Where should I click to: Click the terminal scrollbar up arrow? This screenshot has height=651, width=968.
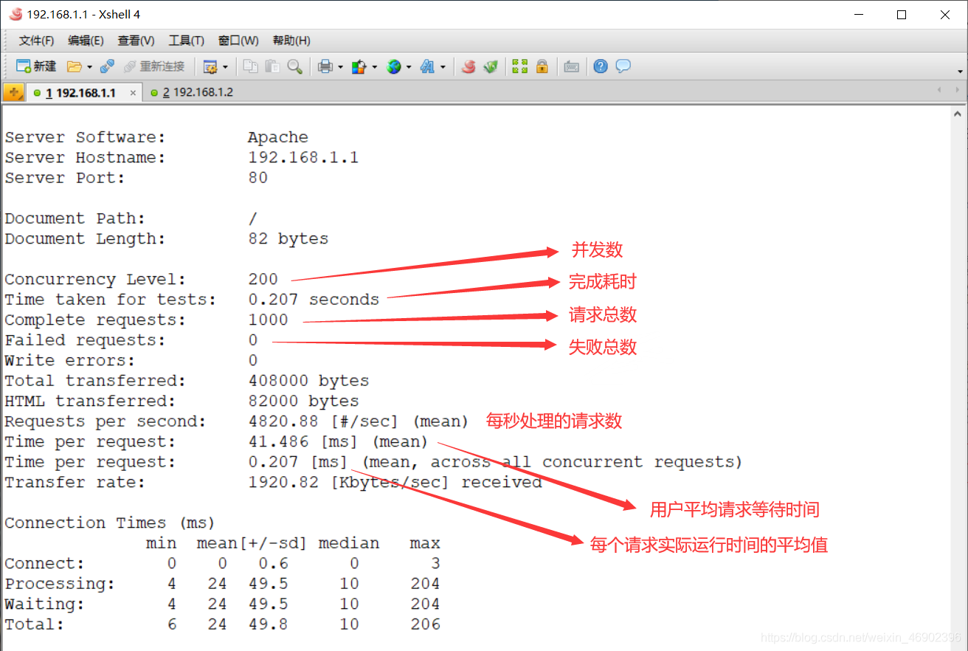click(958, 114)
